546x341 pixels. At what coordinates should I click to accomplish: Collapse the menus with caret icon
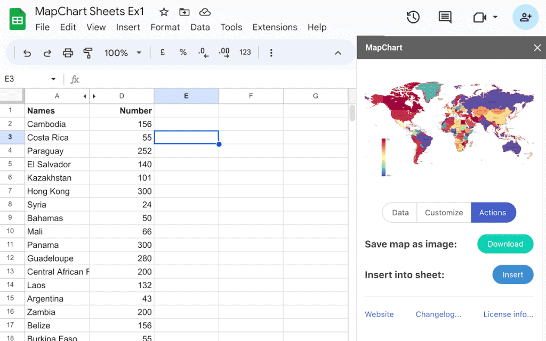tap(338, 53)
